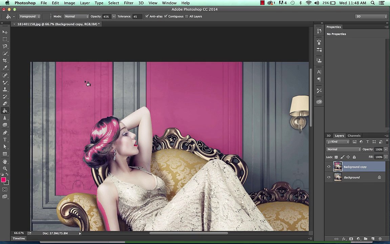Uncheck the Contiguous checkbox
Viewport: 390px width, 244px height.
pyautogui.click(x=166, y=16)
